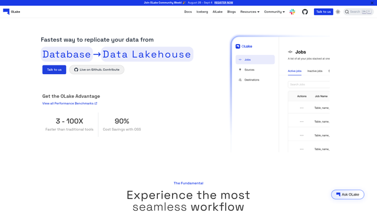Open the Iceberg menu item
The width and height of the screenshot is (377, 212).
202,12
